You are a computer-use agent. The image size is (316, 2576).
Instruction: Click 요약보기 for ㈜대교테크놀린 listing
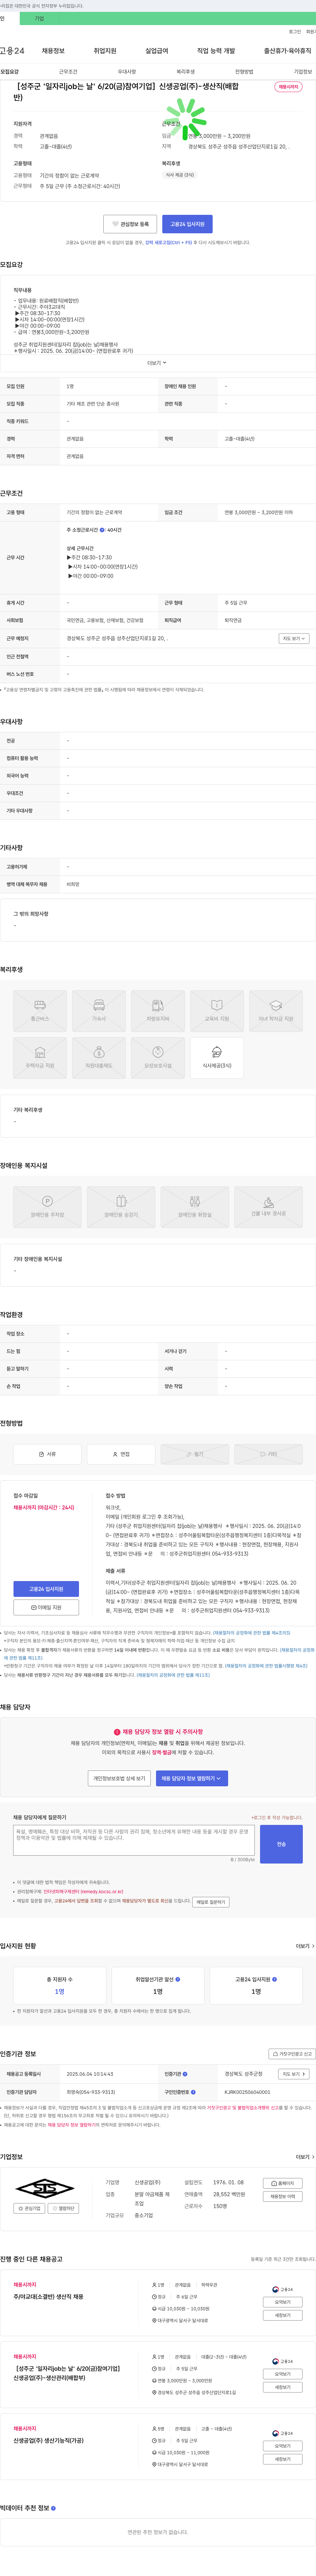[x=283, y=2302]
